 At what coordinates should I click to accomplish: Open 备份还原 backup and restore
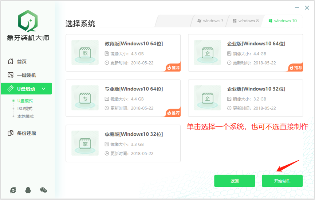coord(26,133)
